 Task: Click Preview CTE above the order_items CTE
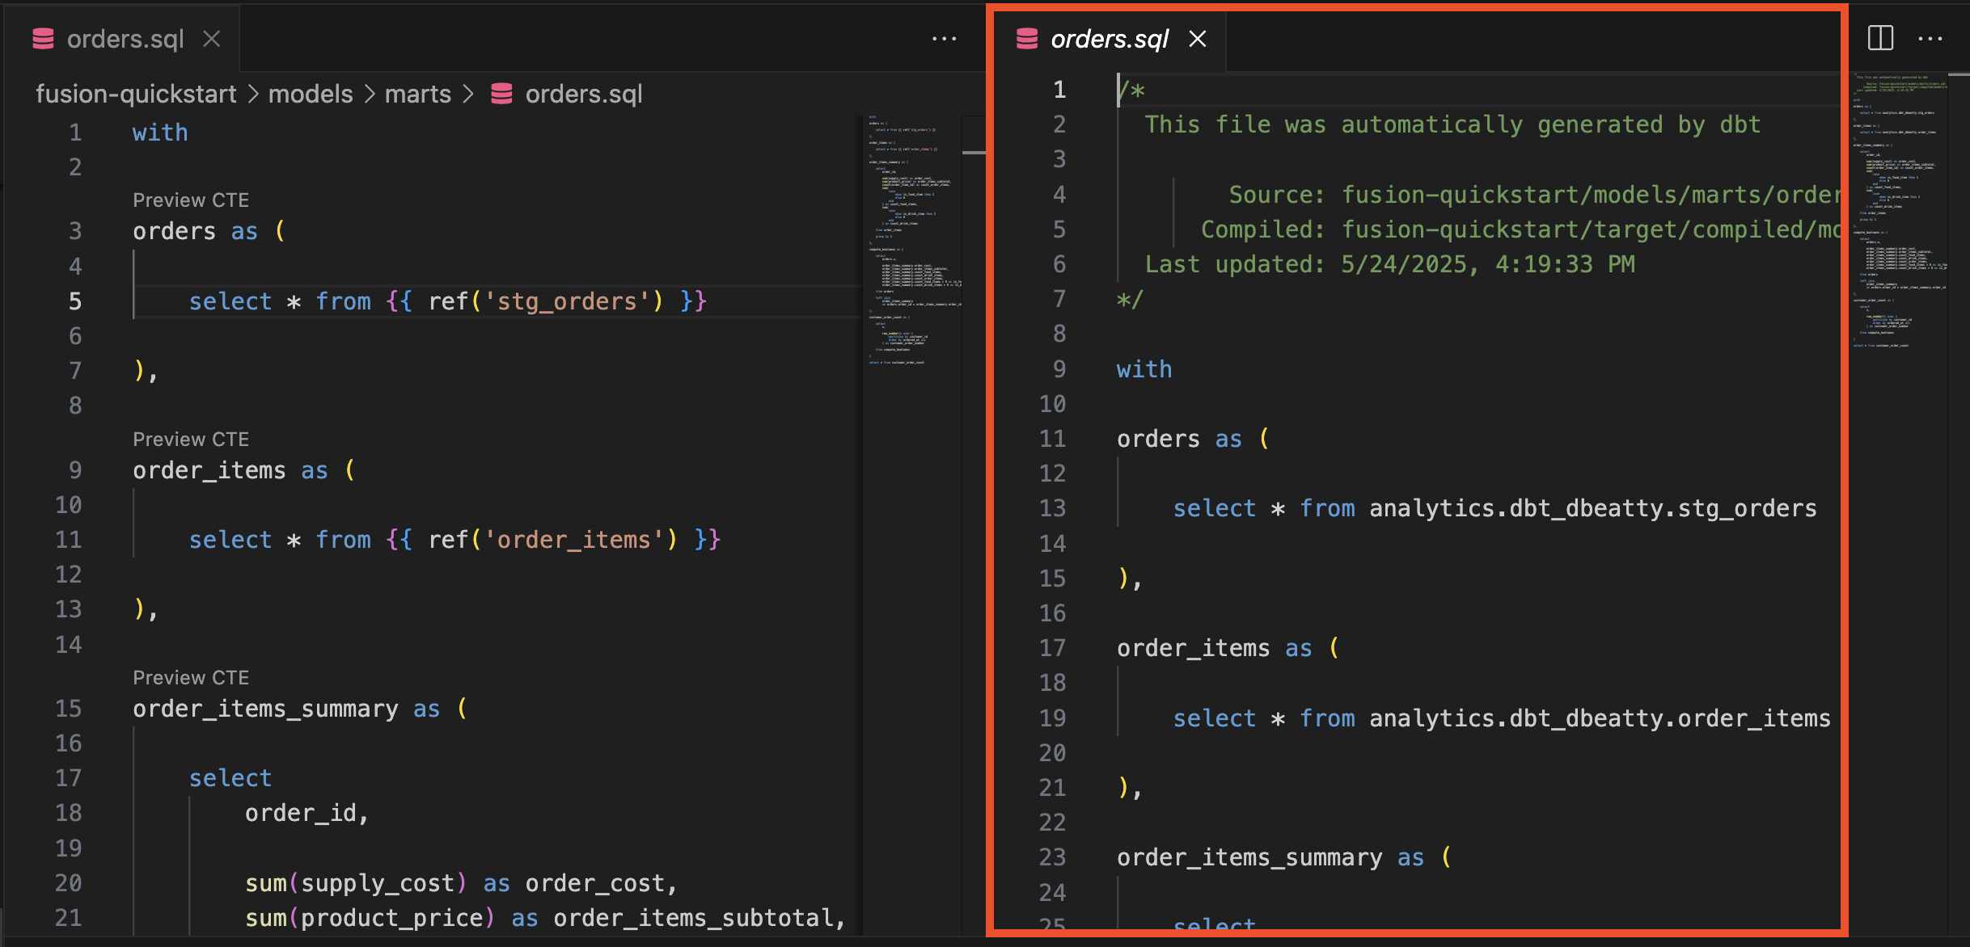pos(191,438)
